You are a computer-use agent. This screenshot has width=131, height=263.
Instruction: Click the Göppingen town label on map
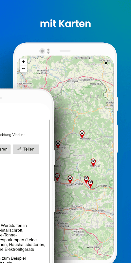click(x=98, y=210)
